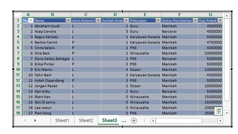Click the horizontal scrollbar left arrow
Image resolution: width=238 pixels, height=134 pixels.
click(x=153, y=121)
